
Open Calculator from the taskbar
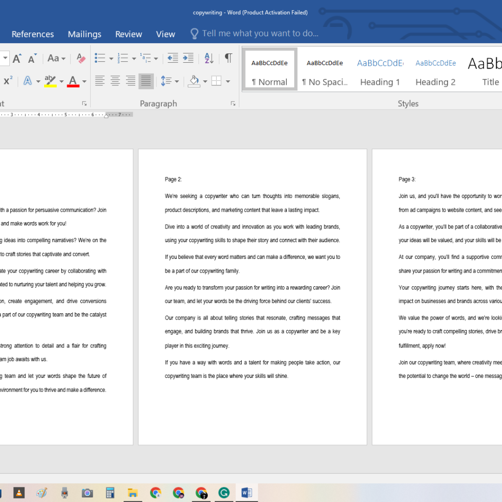coord(110,493)
